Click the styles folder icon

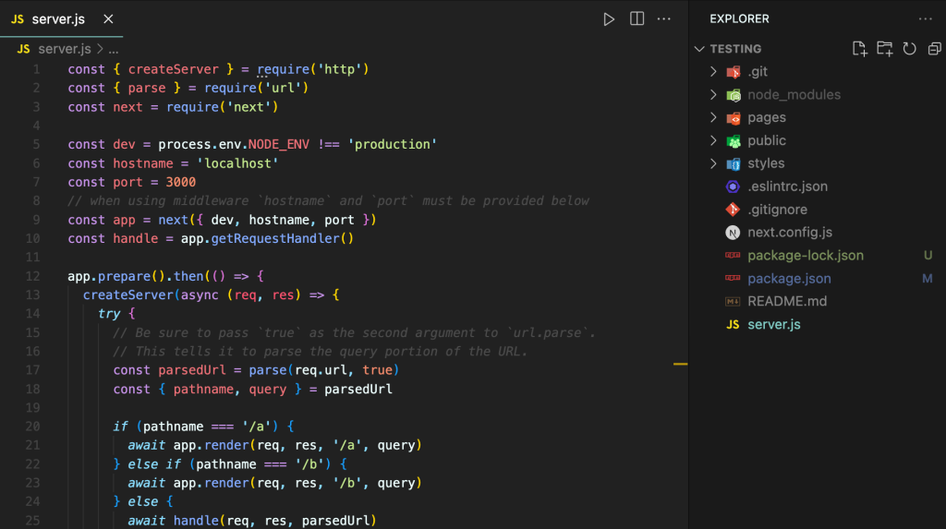[x=733, y=164]
